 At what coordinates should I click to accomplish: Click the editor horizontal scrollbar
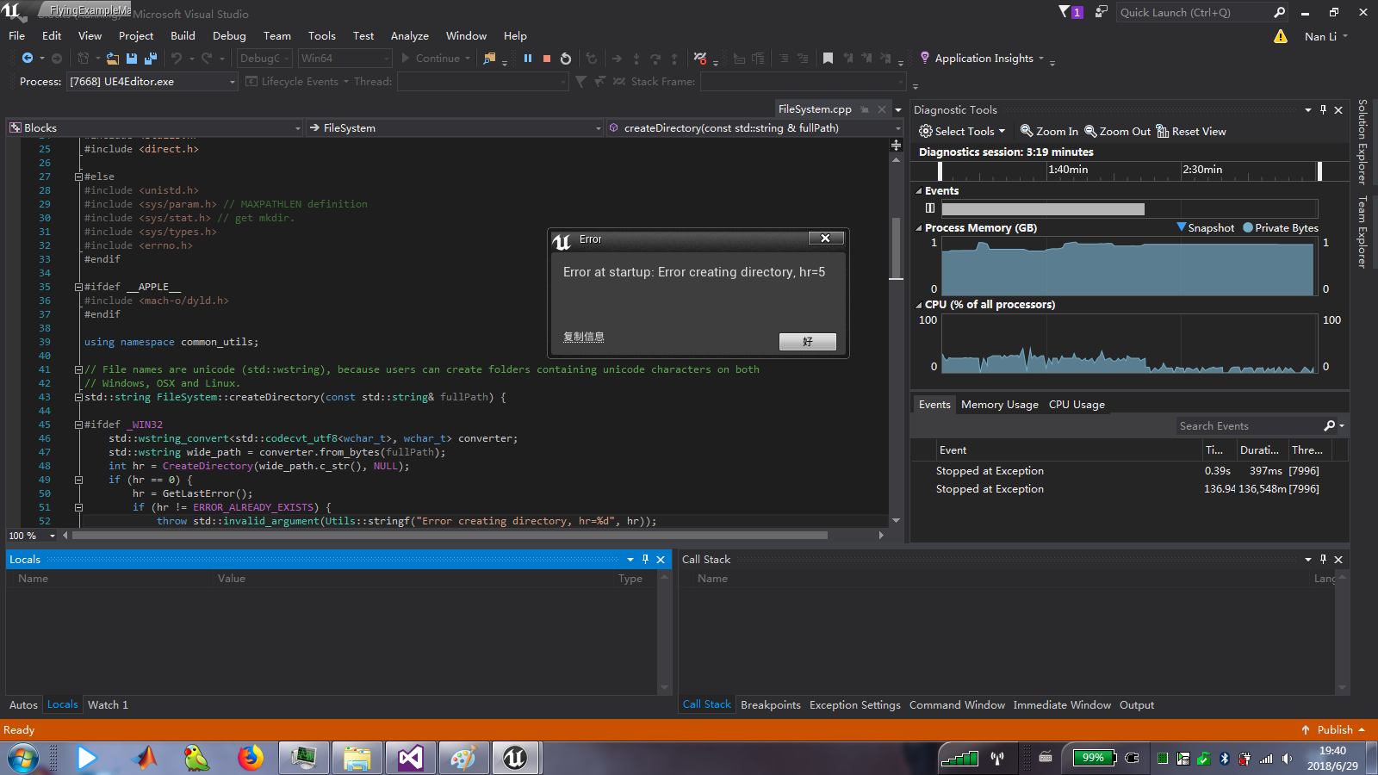tap(449, 535)
